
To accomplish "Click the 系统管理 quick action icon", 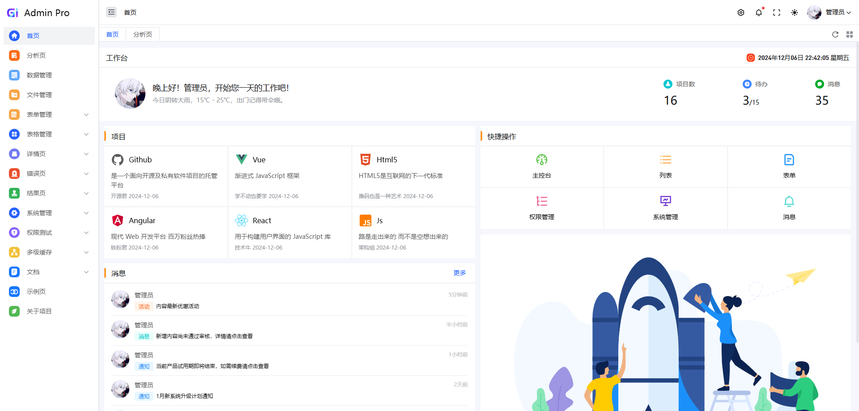I will tap(666, 201).
